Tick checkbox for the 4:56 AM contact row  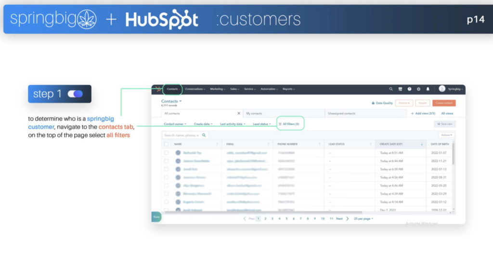(166, 177)
